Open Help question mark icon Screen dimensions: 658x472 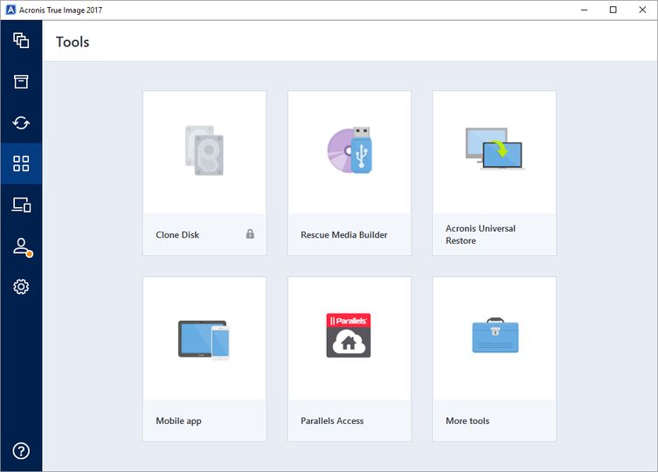[x=21, y=451]
